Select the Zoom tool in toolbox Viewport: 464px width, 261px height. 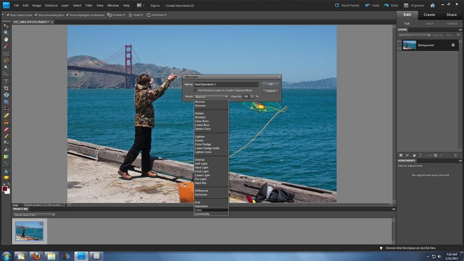6,33
